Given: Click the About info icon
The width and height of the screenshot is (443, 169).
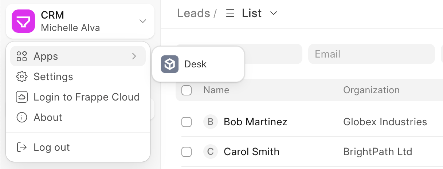Looking at the screenshot, I should [x=22, y=117].
